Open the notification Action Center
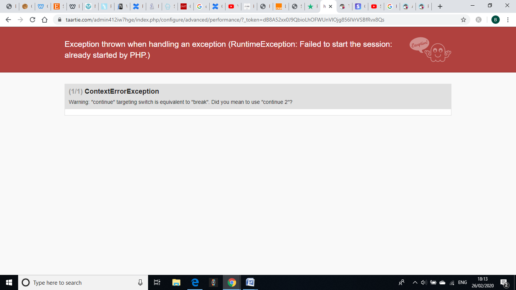Image resolution: width=516 pixels, height=290 pixels. point(504,282)
